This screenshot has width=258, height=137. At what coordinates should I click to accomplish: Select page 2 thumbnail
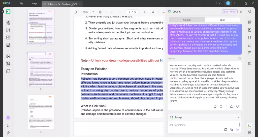pyautogui.click(x=41, y=69)
